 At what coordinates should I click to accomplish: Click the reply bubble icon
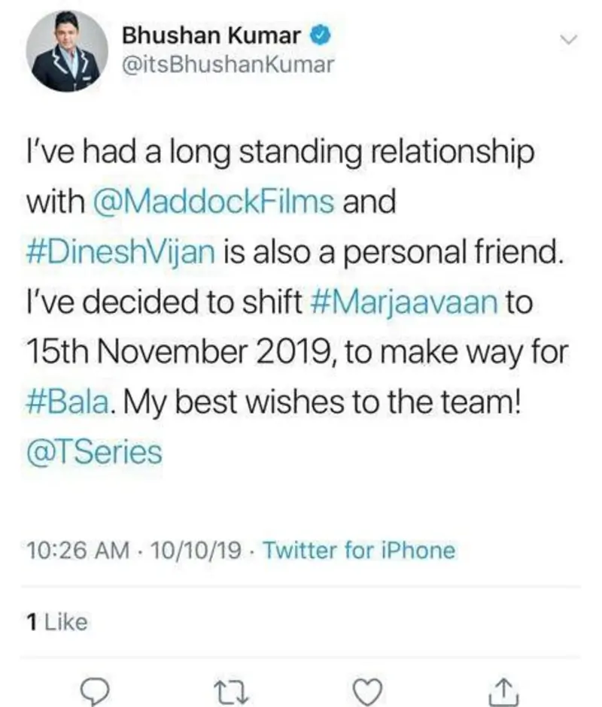point(95,688)
